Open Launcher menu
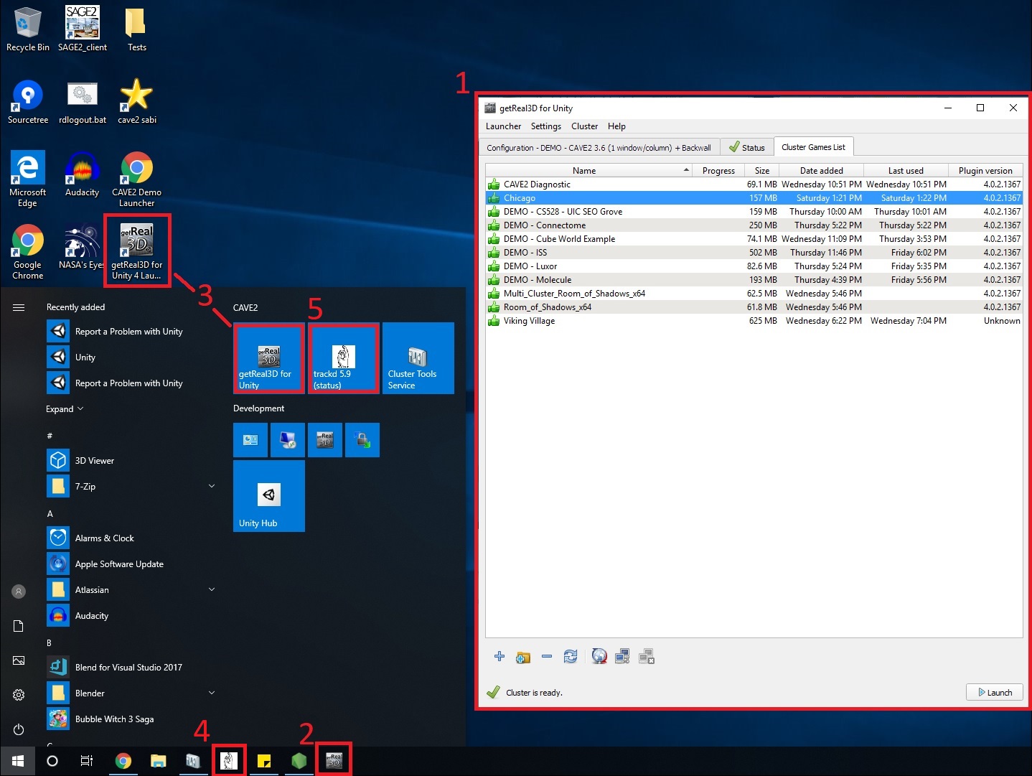This screenshot has width=1032, height=776. 503,126
